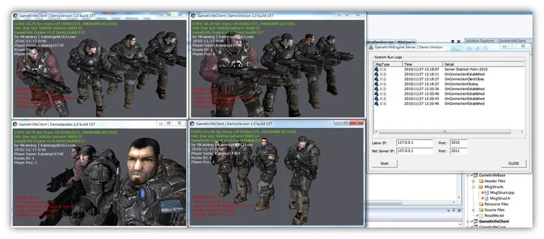Click info icon of the 12:20:36 log row
544x239 pixels.
376,89
